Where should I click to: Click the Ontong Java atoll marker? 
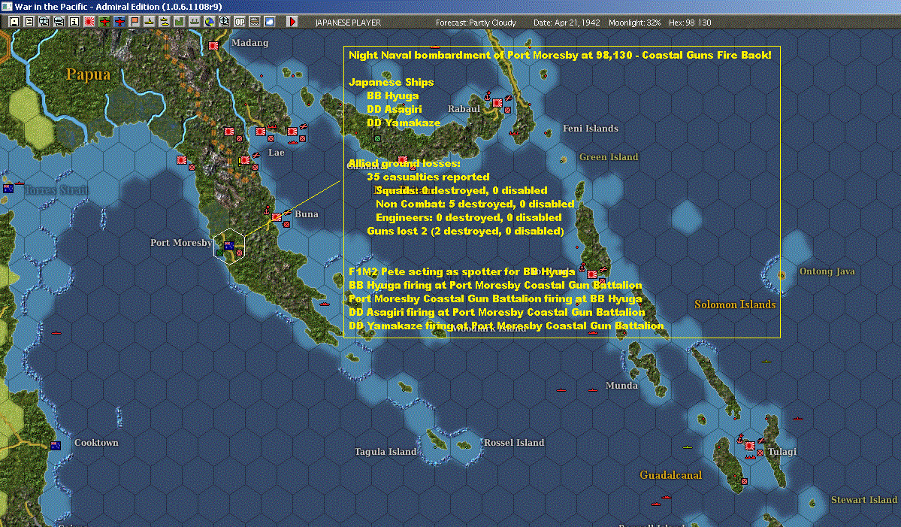point(782,275)
